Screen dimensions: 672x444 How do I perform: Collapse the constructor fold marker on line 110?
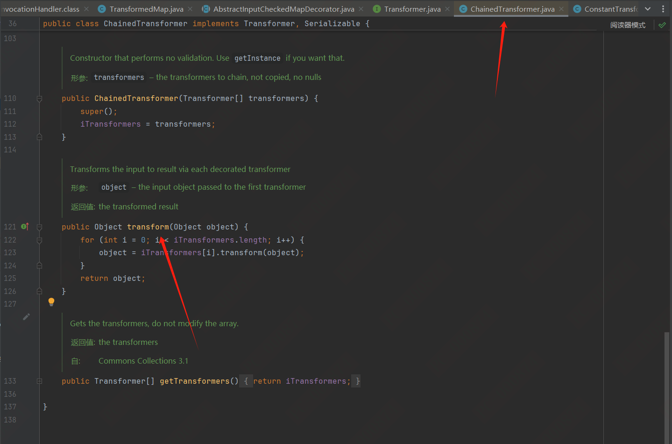tap(39, 99)
